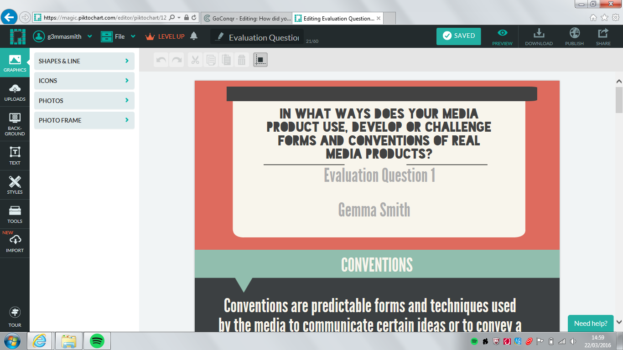Image resolution: width=623 pixels, height=350 pixels.
Task: Click the Copy icon in the toolbar
Action: pos(211,60)
